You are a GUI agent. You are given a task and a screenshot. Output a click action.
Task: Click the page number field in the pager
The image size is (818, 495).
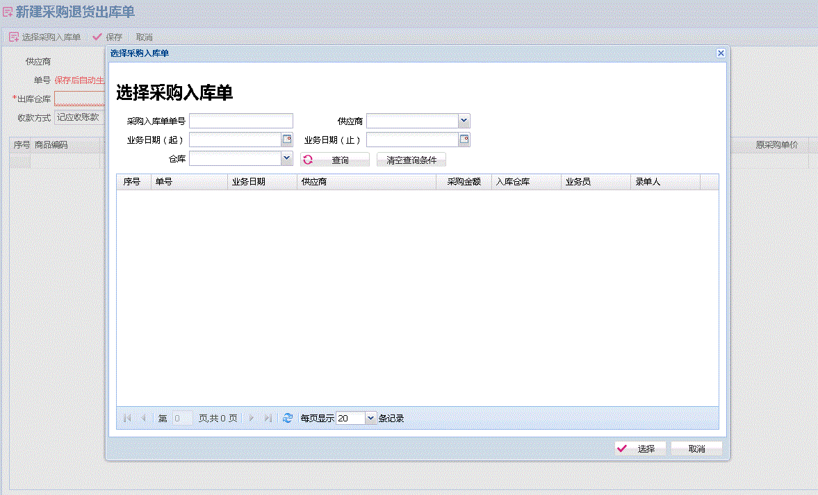(182, 418)
